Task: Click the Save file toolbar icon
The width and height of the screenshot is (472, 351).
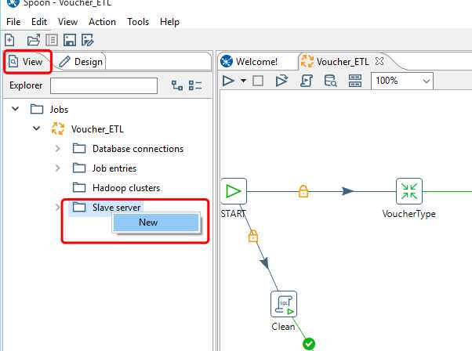Action: [x=70, y=40]
